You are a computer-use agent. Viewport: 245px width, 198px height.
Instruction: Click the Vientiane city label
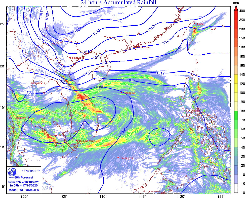(x=37, y=83)
